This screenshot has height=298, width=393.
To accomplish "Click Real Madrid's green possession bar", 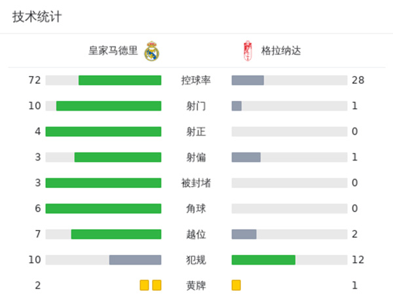I will (120, 80).
